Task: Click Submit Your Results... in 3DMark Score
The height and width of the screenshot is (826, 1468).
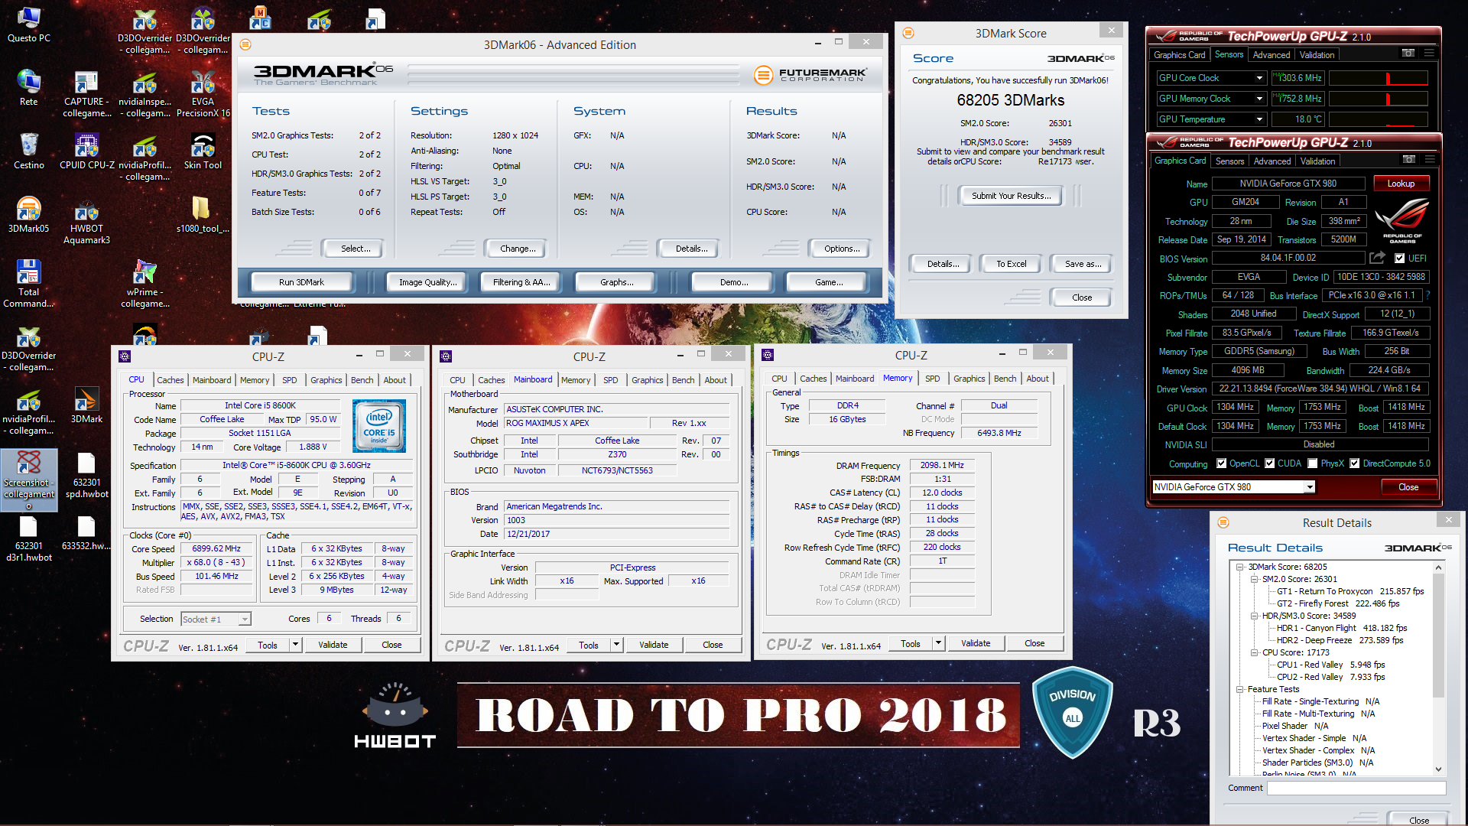Action: pos(1011,196)
